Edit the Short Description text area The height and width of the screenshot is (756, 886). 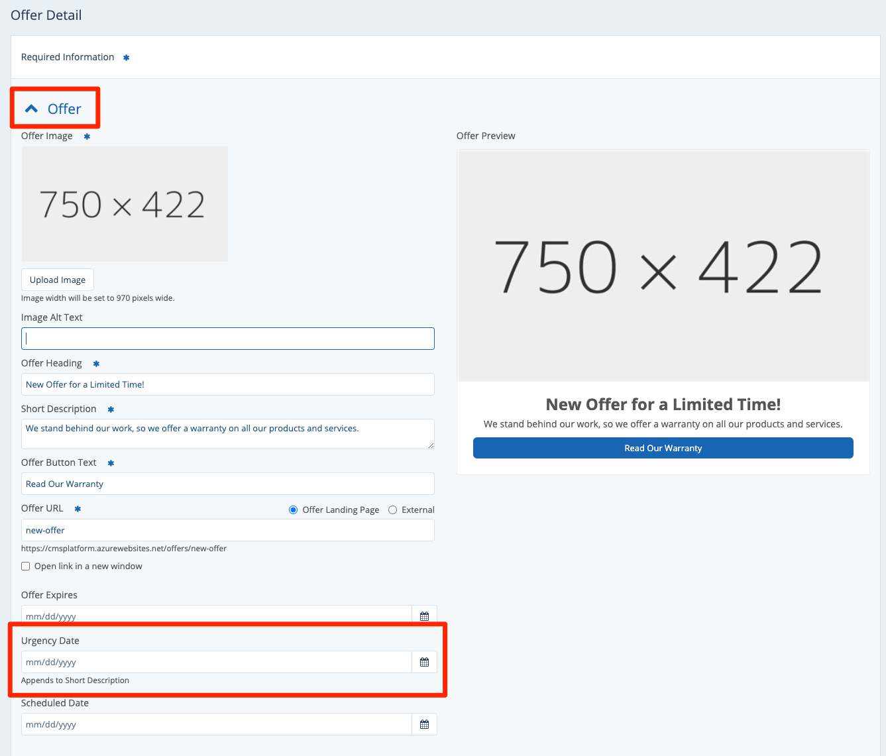coord(227,433)
